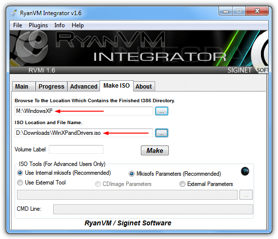Image resolution: width=278 pixels, height=239 pixels.
Task: Click the app icon in the title bar
Action: pyautogui.click(x=14, y=13)
